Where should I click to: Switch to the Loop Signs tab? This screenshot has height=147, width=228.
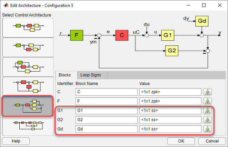click(91, 75)
